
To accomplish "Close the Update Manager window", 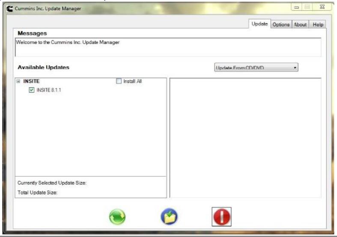I will (x=322, y=7).
